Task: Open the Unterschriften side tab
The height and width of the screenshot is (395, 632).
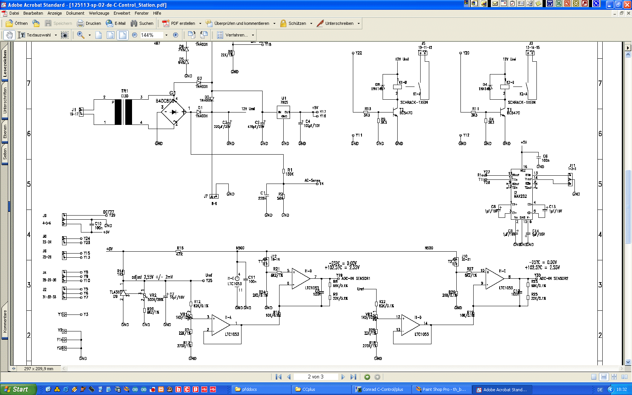Action: coord(5,100)
